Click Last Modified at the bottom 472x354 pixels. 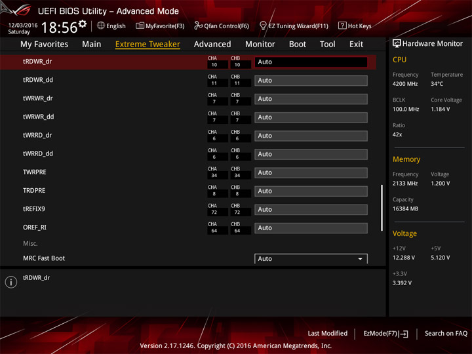tap(328, 334)
